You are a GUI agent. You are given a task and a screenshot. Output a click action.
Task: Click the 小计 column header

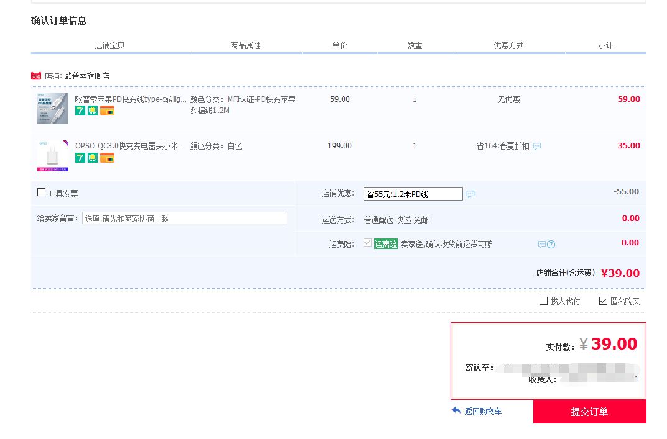click(x=605, y=45)
